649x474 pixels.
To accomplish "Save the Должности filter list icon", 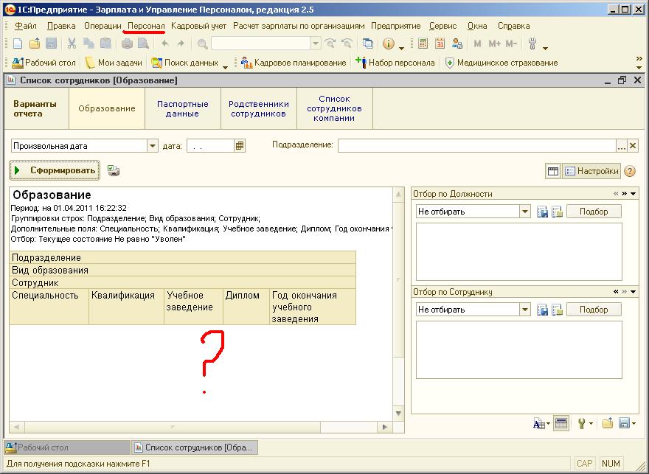I will (543, 212).
